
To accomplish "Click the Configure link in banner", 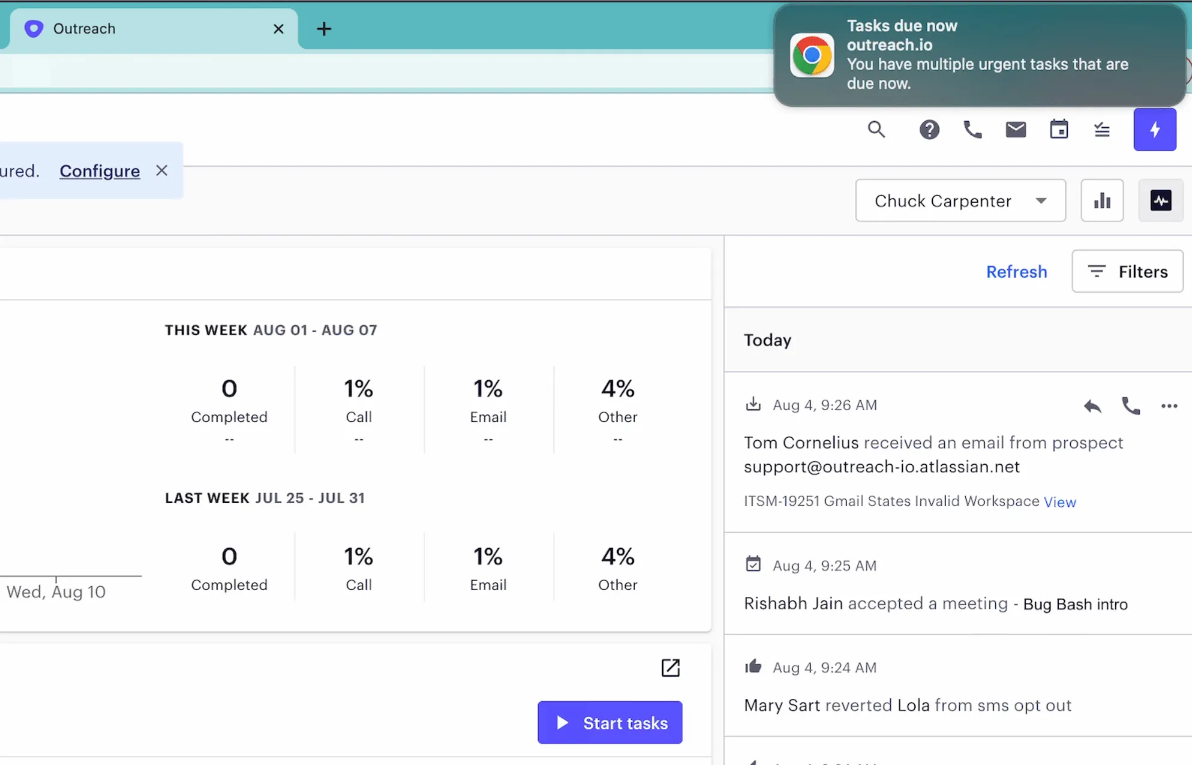I will [x=100, y=171].
